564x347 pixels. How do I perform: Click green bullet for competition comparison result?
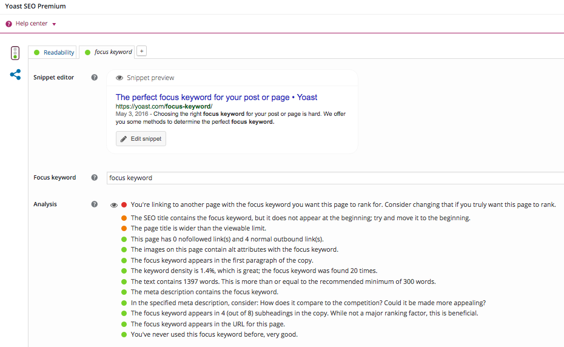click(124, 303)
